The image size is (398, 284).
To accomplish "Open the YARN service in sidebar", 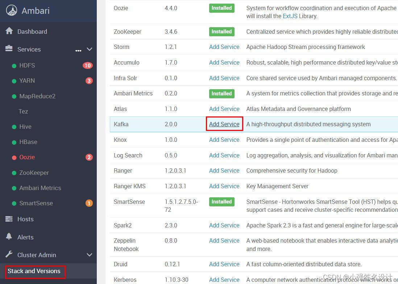I will [x=27, y=81].
